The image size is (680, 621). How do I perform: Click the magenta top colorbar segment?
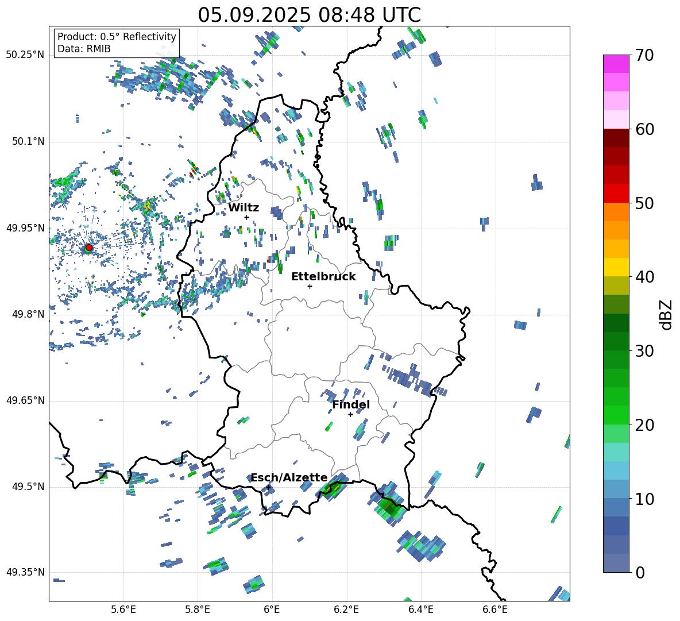[x=616, y=64]
